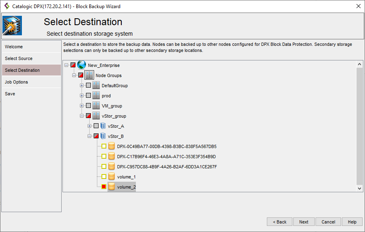Click the vStor_B node icon
The height and width of the screenshot is (232, 365).
tap(103, 136)
